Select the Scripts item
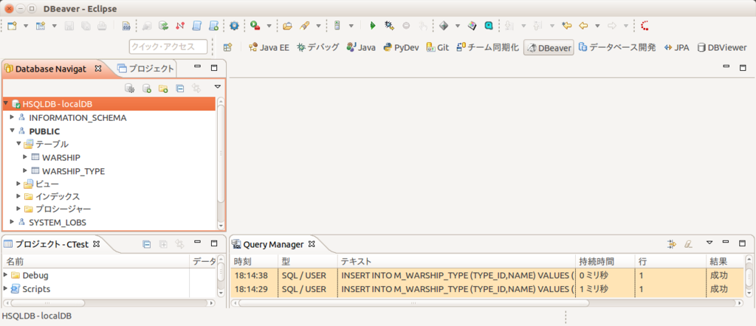The height and width of the screenshot is (326, 756). point(36,289)
